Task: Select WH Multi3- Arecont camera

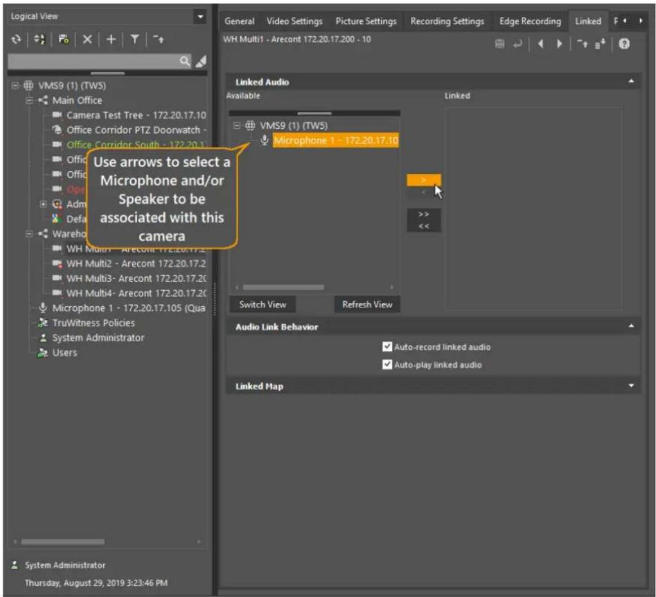Action: tap(137, 278)
